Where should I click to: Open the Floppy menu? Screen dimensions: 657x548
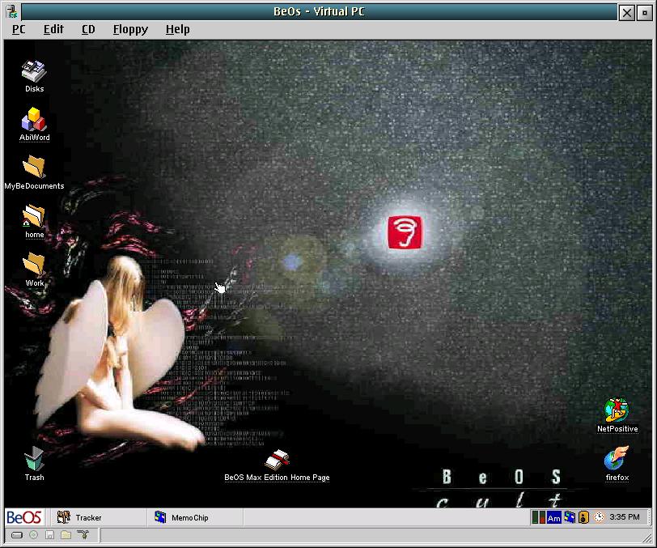coord(130,29)
